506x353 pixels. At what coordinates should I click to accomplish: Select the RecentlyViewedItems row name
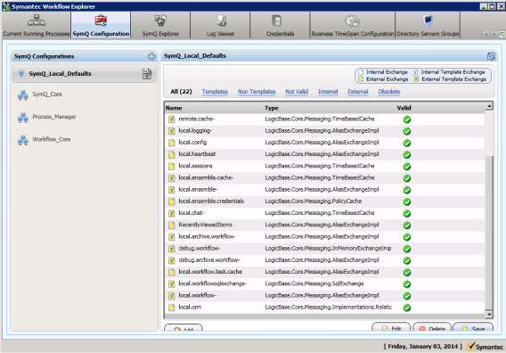205,225
